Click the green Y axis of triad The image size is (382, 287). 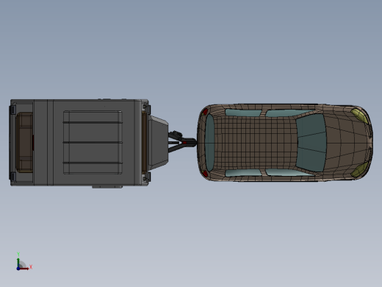[x=18, y=262]
